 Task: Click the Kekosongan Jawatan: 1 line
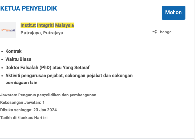tap(22, 102)
